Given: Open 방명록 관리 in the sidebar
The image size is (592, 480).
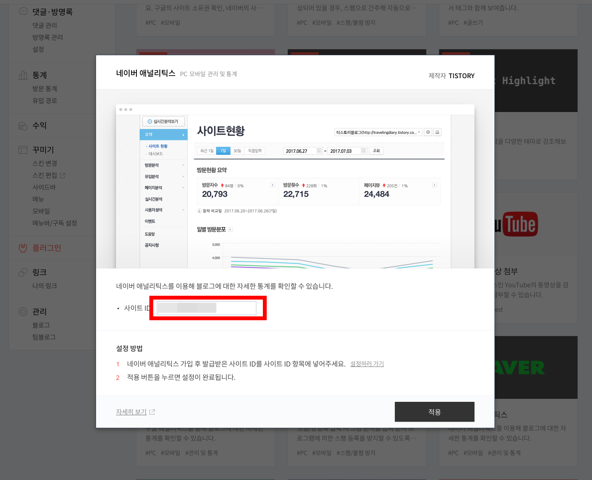Looking at the screenshot, I should click(x=48, y=37).
